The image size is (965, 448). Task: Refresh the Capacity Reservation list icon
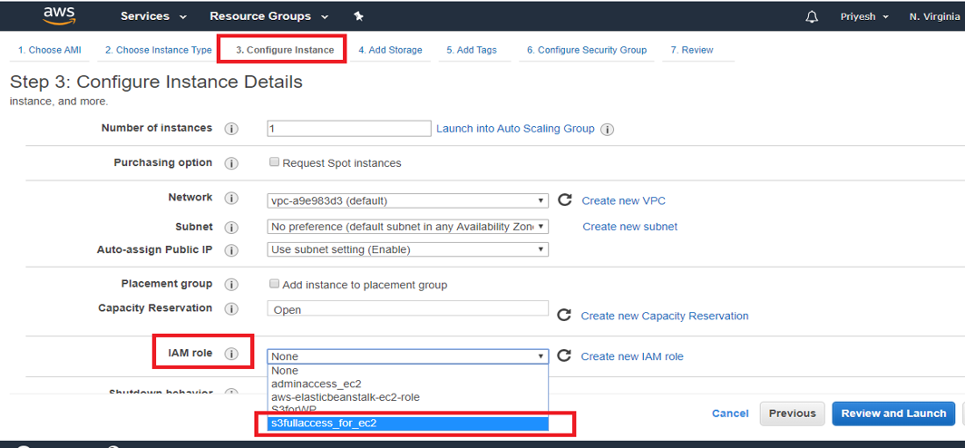coord(564,316)
